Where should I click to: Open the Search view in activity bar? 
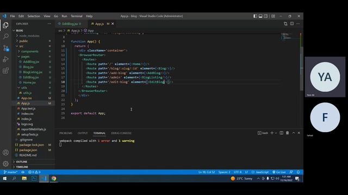pyautogui.click(x=6, y=36)
